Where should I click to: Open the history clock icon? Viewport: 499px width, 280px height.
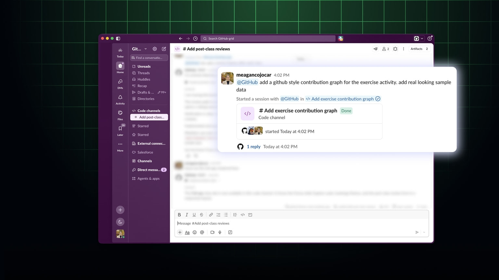tap(195, 39)
